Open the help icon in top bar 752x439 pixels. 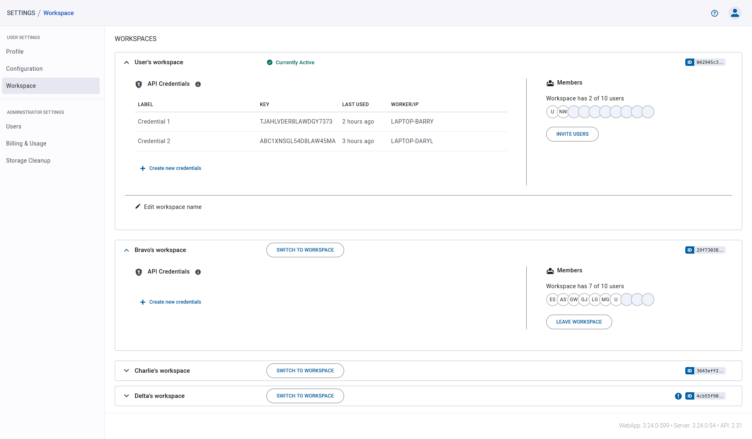[715, 13]
